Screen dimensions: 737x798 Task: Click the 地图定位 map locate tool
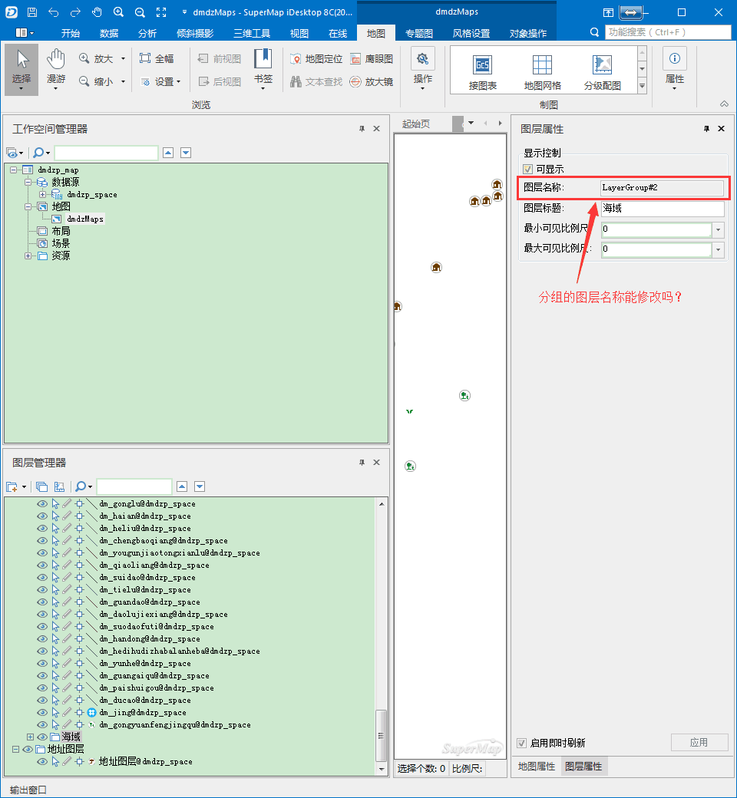click(316, 59)
